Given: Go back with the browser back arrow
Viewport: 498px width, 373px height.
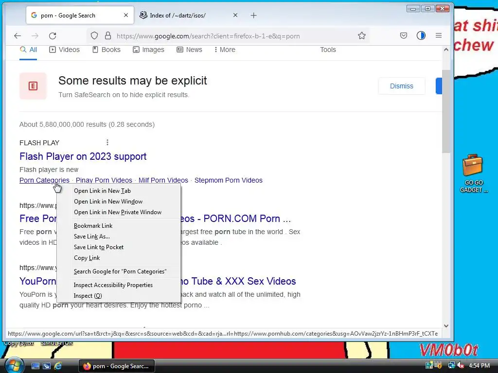Looking at the screenshot, I should click(18, 36).
